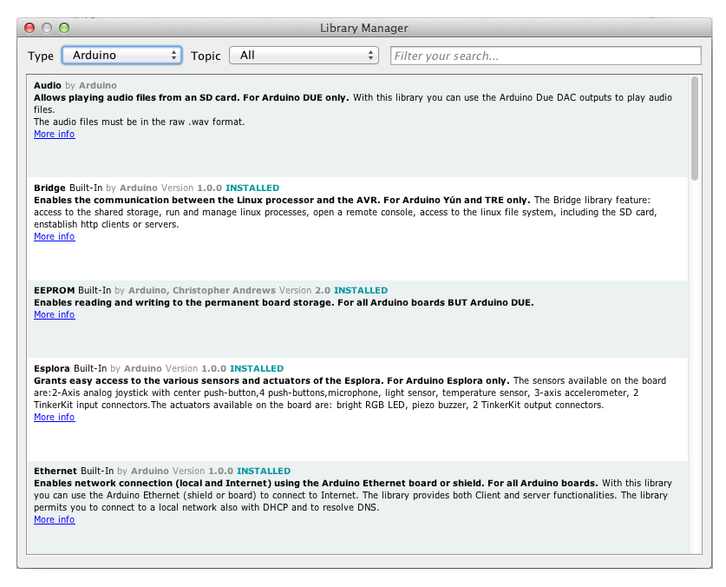Viewport: 726px width, 587px height.
Task: Click the Library Manager window title
Action: 364,29
